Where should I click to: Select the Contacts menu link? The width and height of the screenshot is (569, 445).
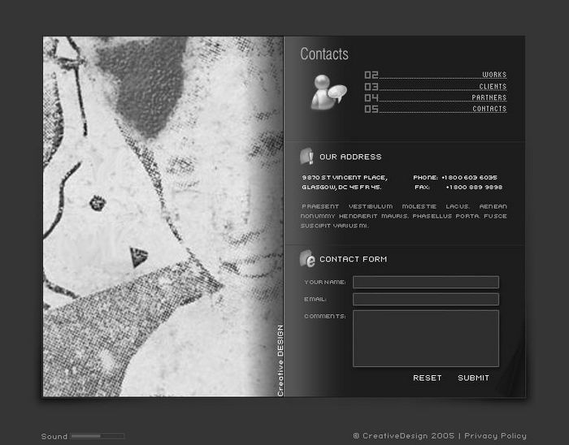point(489,109)
